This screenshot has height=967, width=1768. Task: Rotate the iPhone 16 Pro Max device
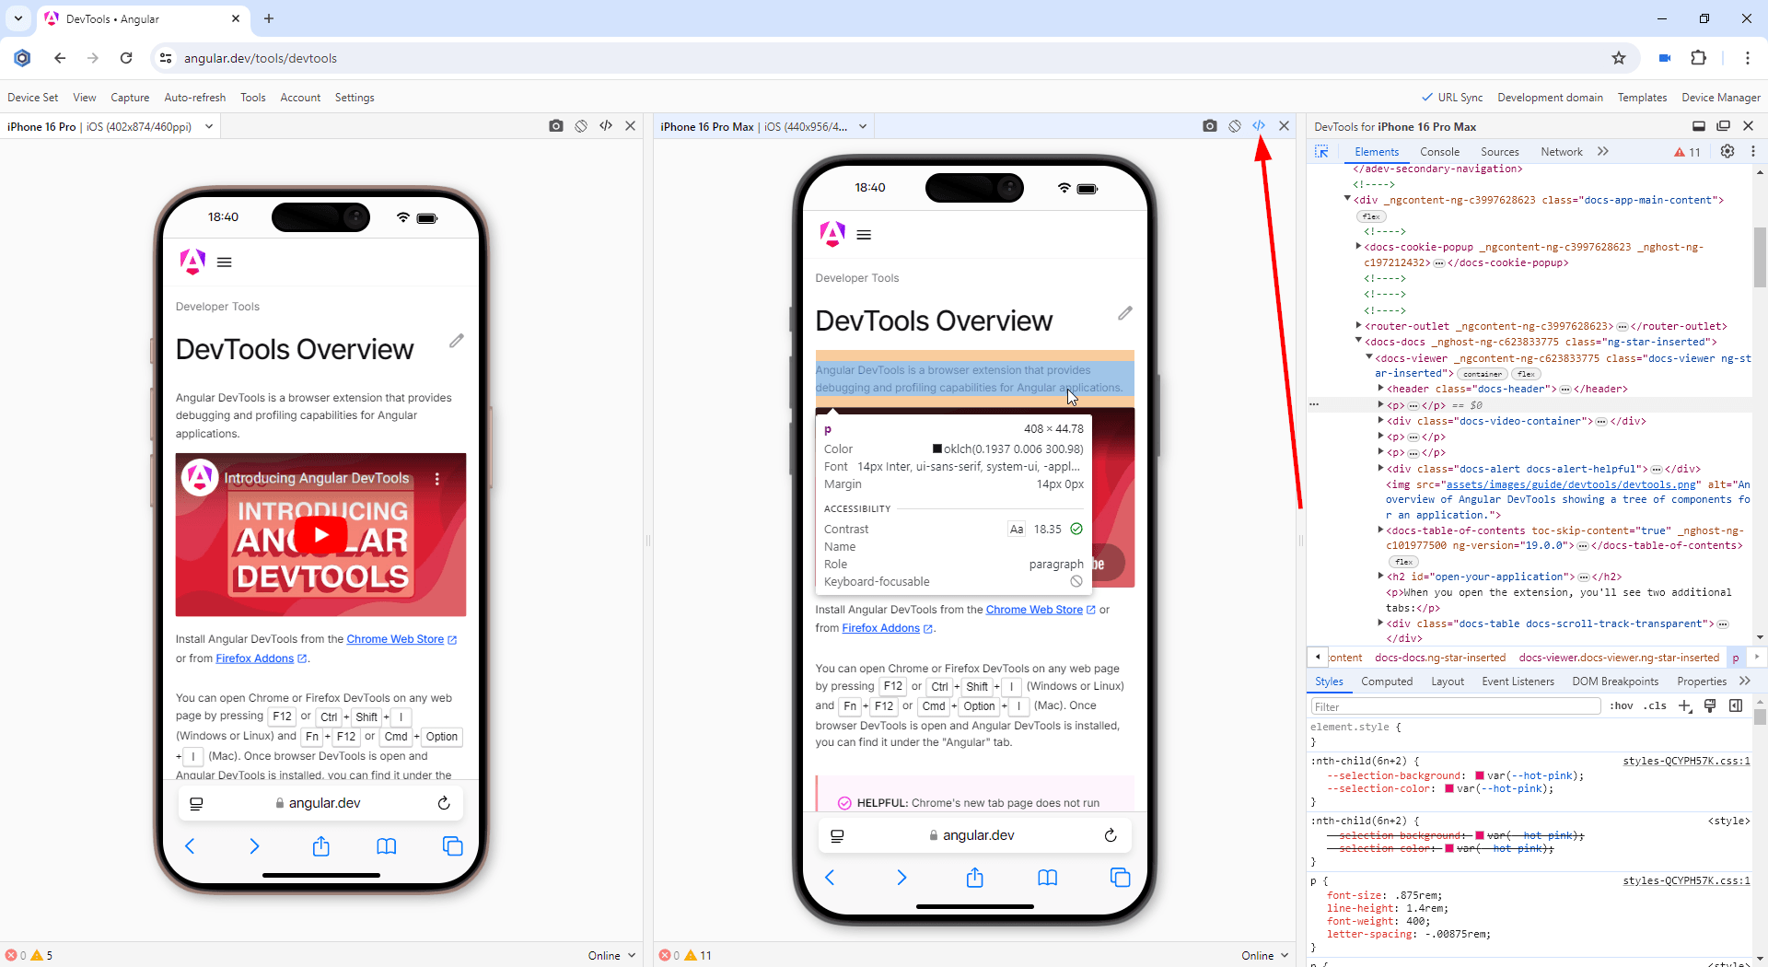[x=1235, y=126]
